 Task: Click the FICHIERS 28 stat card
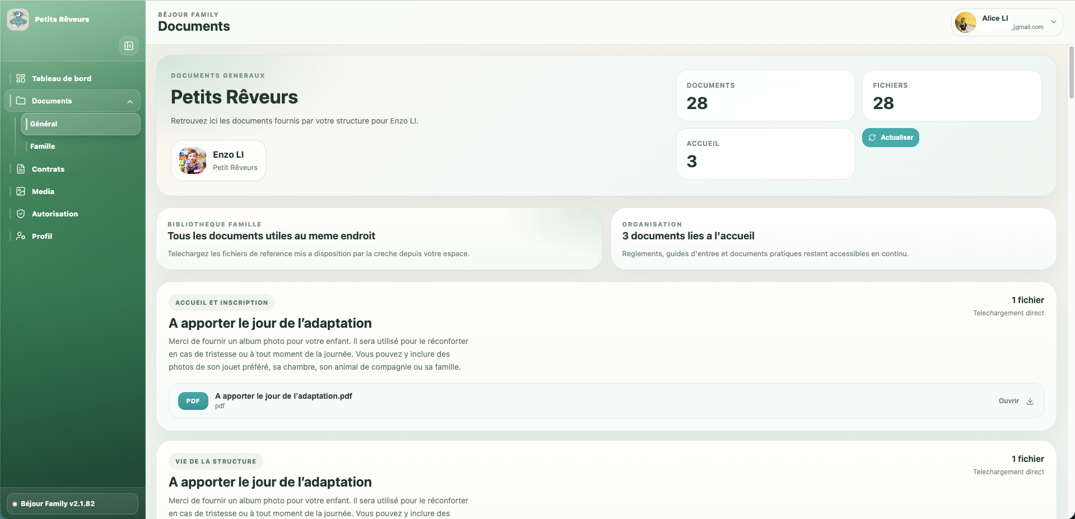pos(951,96)
